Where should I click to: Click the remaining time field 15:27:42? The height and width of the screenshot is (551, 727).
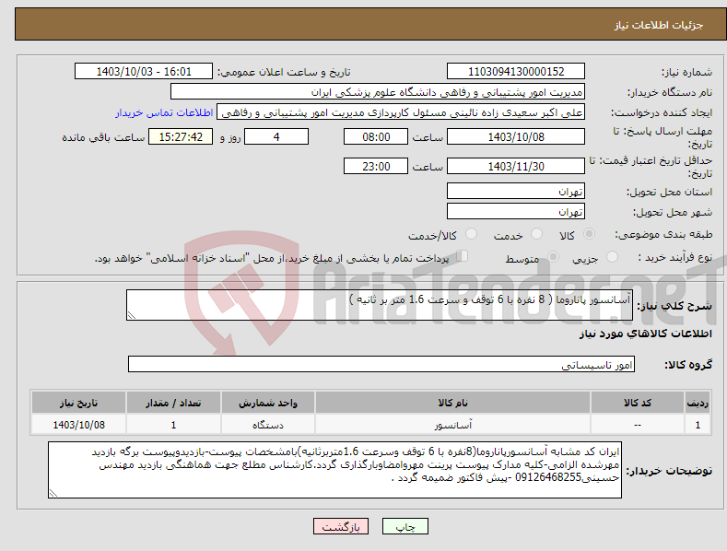181,136
